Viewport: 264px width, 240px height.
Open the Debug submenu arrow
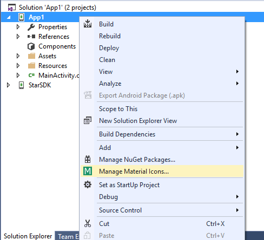pos(237,197)
